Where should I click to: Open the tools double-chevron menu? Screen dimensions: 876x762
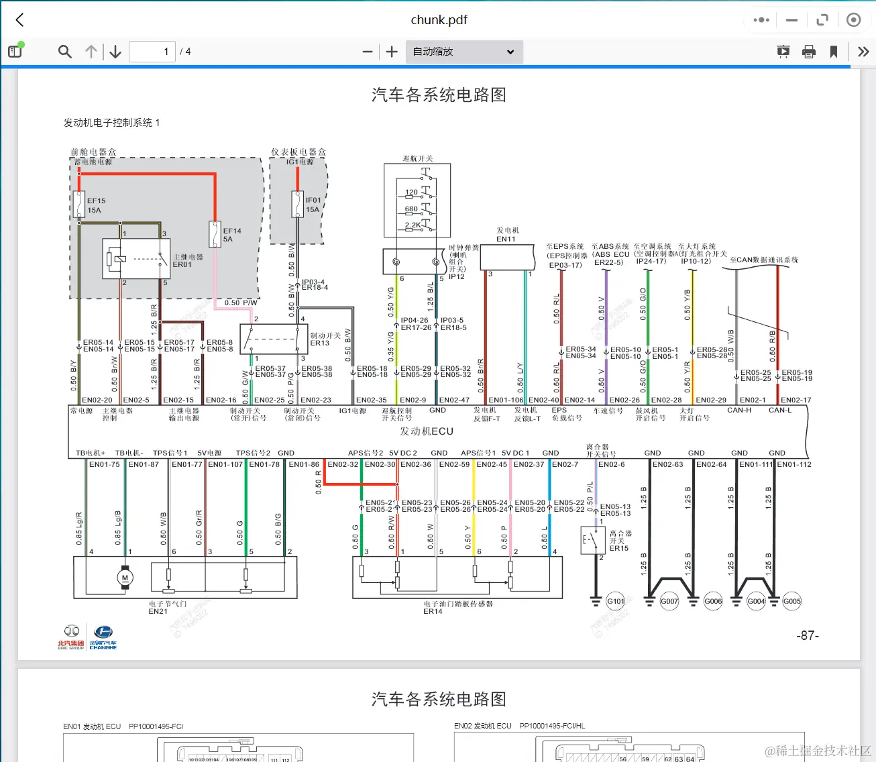click(x=863, y=52)
